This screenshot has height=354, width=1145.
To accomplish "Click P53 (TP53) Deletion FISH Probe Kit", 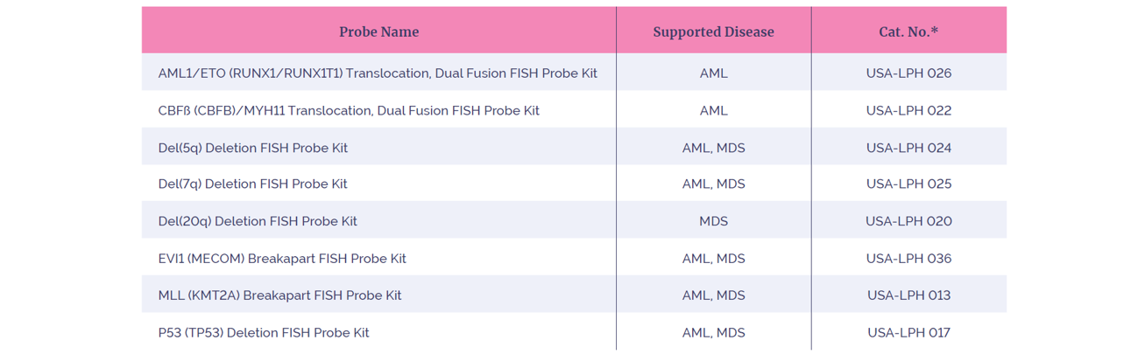I will point(264,333).
